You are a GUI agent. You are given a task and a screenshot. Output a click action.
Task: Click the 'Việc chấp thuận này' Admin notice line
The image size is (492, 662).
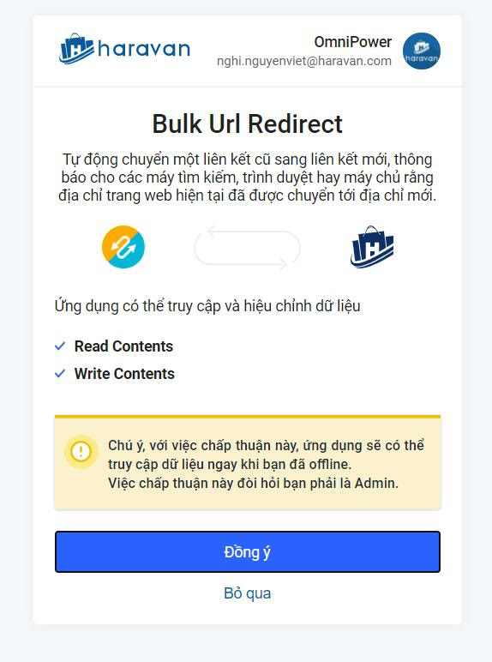pos(253,483)
